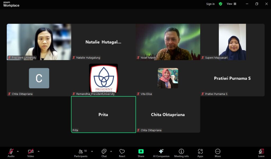Click the green encryption shield icon

(x=220, y=4)
